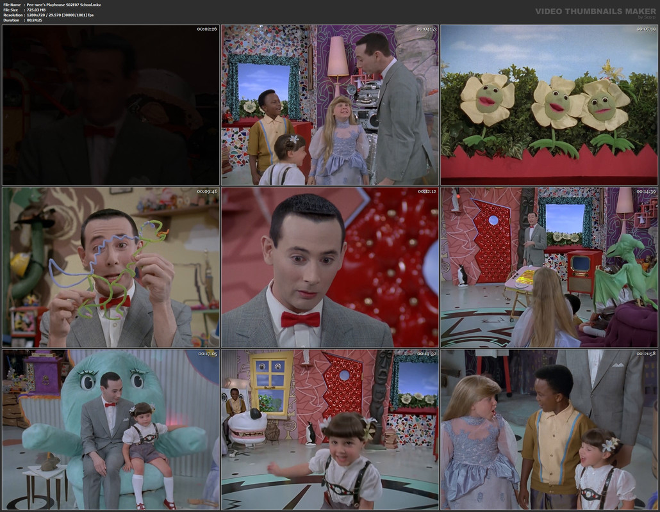660x512 pixels.
Task: Select the flowers thumbnail at 00:07:19
Action: (x=549, y=105)
